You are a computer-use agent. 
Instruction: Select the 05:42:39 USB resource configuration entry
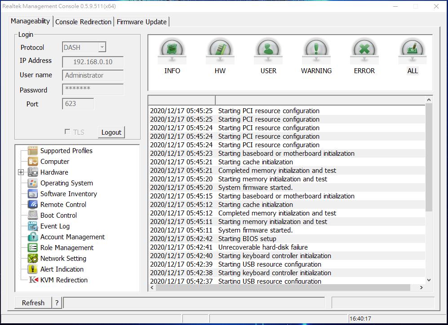287,264
